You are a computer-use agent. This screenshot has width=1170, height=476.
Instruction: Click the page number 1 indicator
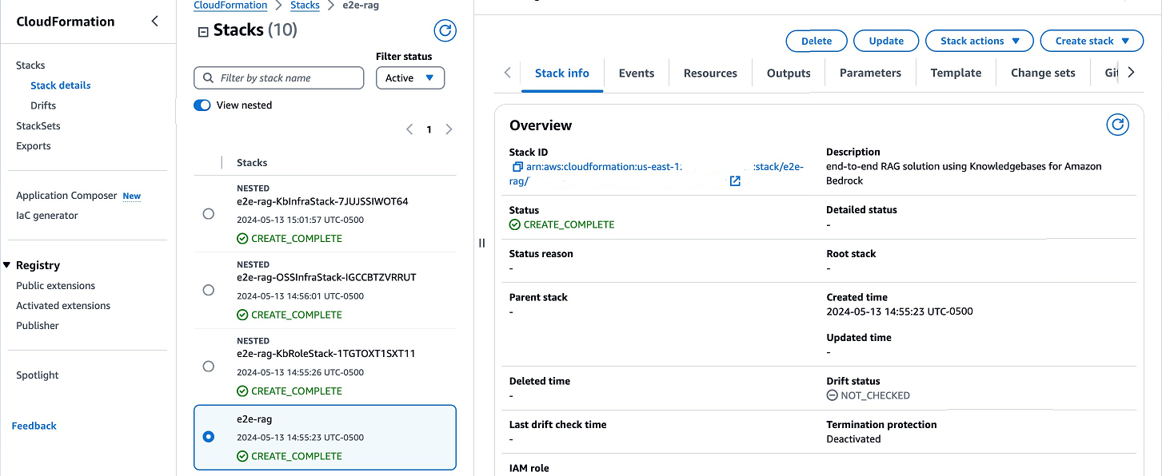pos(429,129)
